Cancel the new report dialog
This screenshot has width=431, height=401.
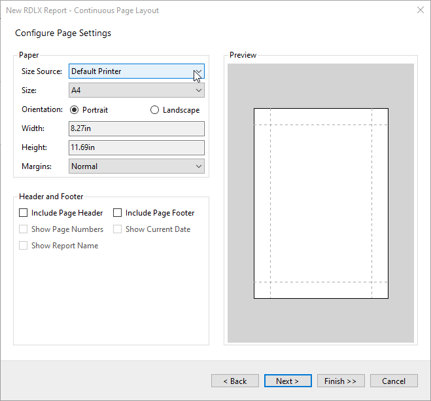pos(394,381)
